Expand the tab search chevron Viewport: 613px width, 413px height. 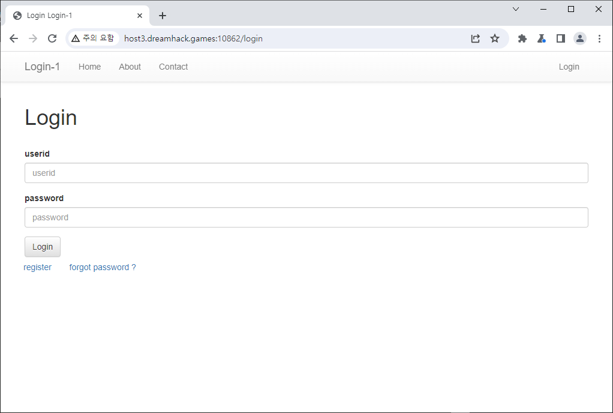point(516,9)
